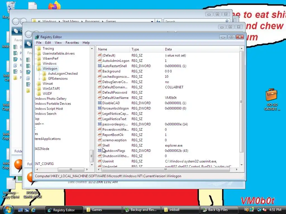Click the tree pane scroll up arrow
Viewport: 286px width, 214px height.
pyautogui.click(x=92, y=48)
